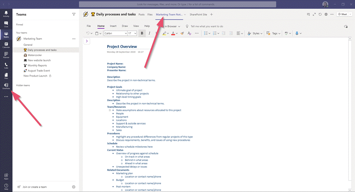Toggle italic formatting
This screenshot has width=355, height=192.
point(149,33)
